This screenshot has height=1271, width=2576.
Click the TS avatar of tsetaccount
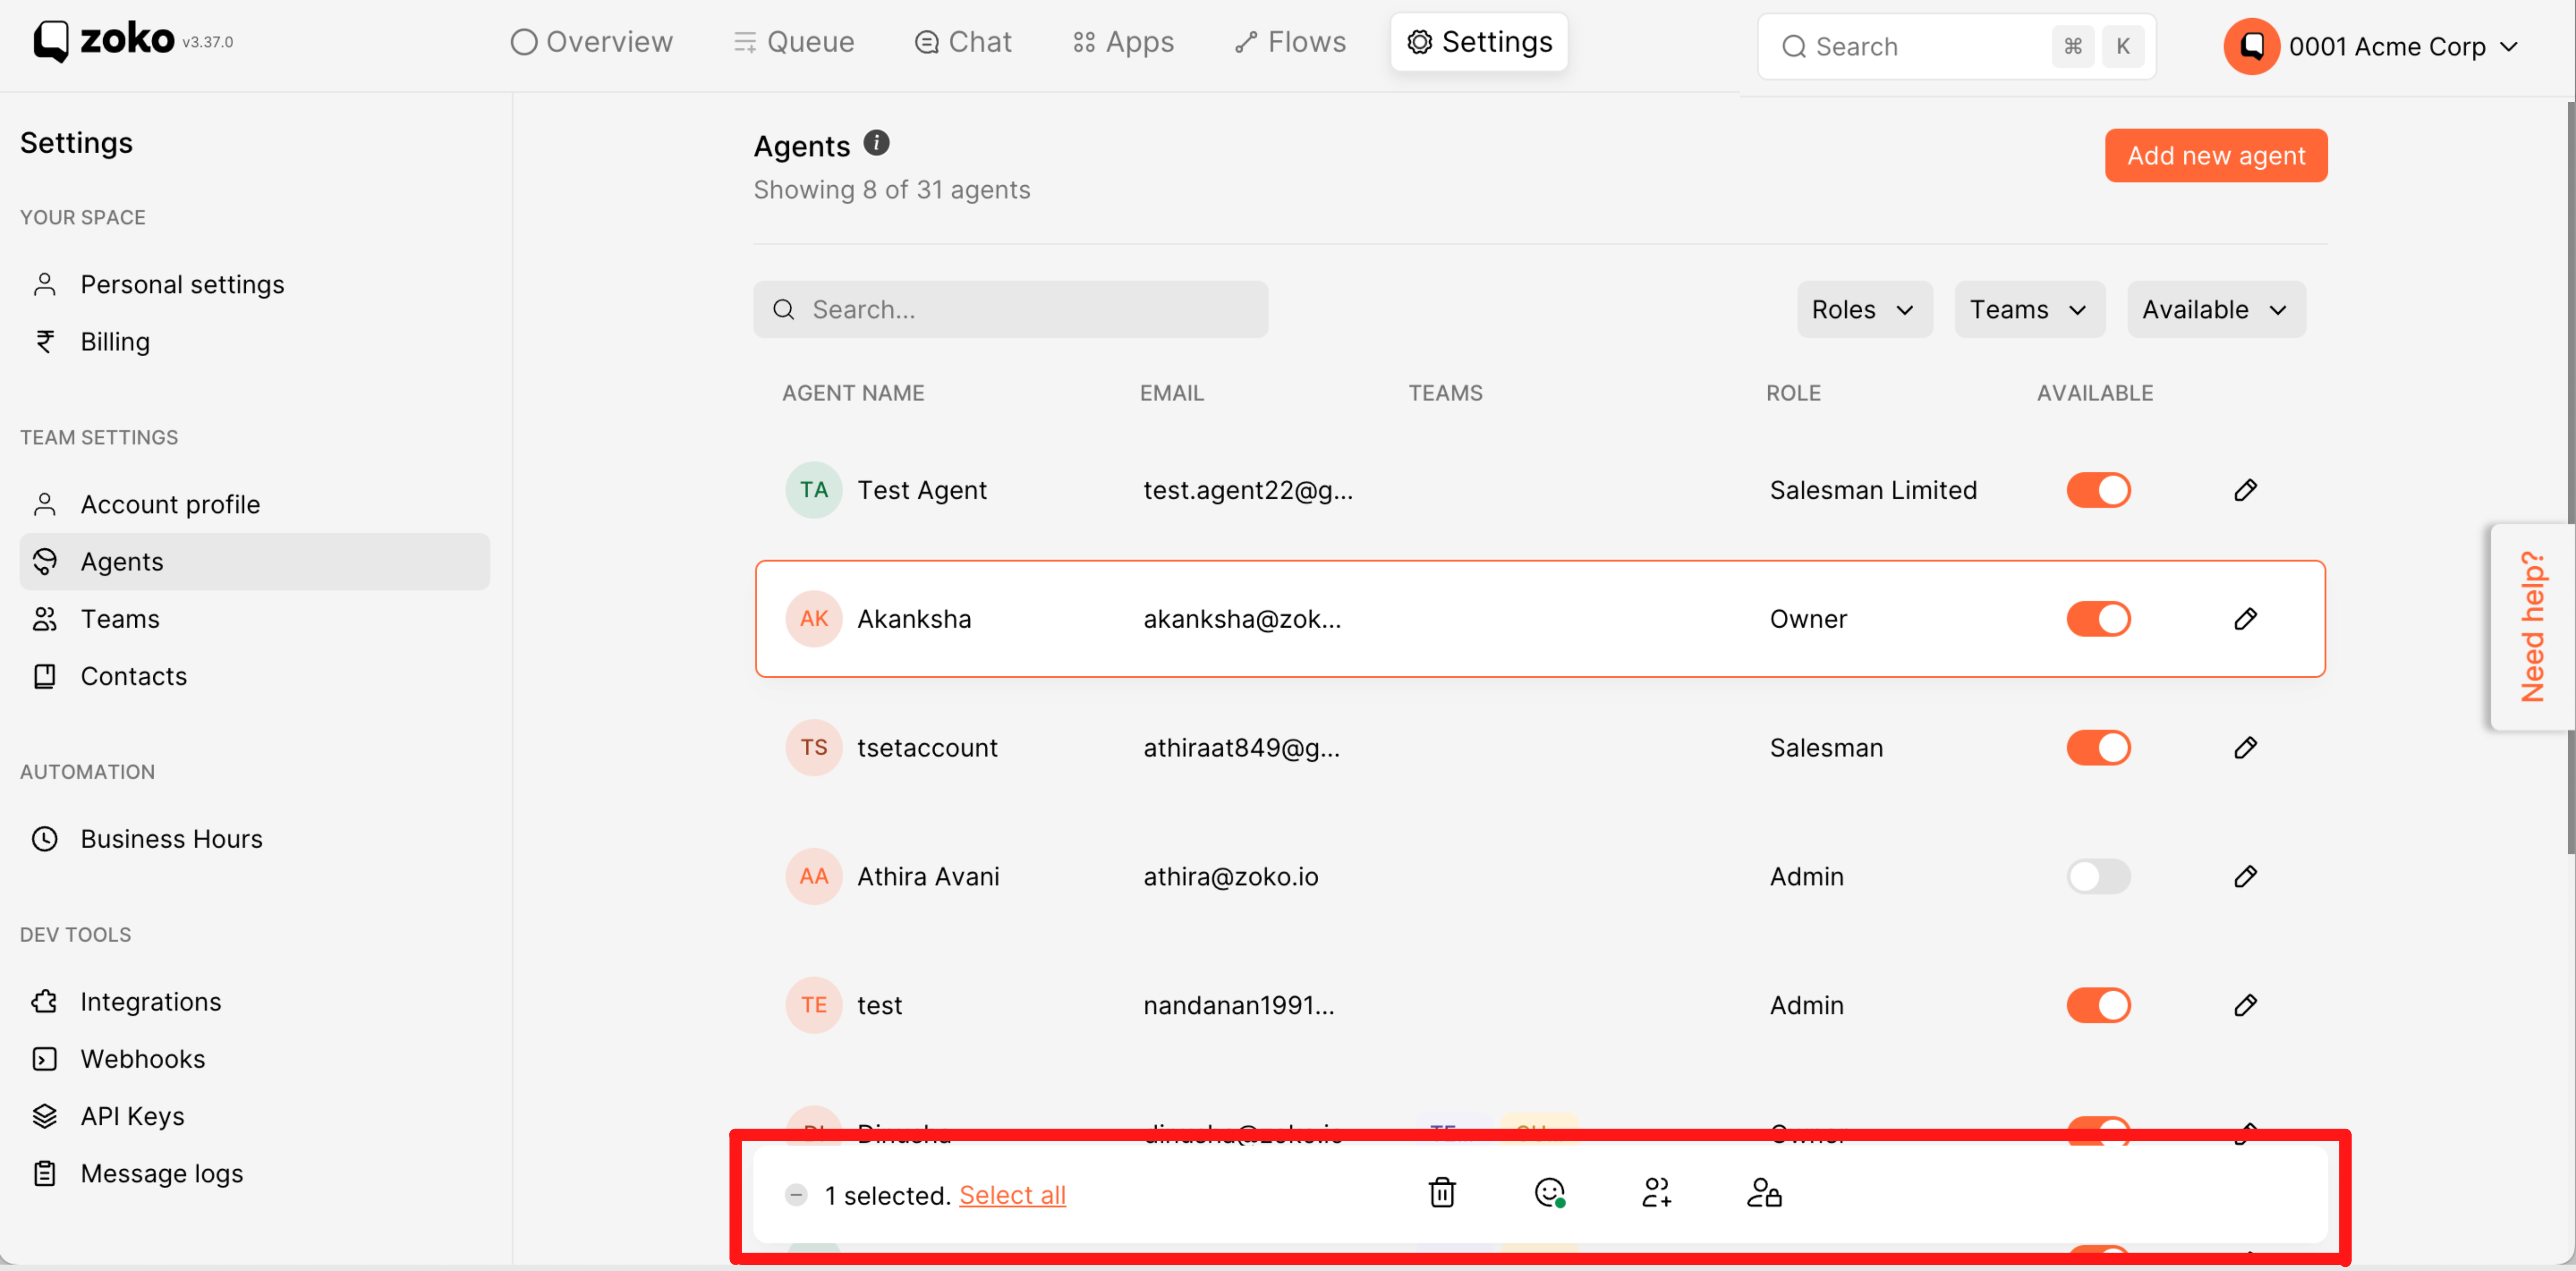(814, 748)
